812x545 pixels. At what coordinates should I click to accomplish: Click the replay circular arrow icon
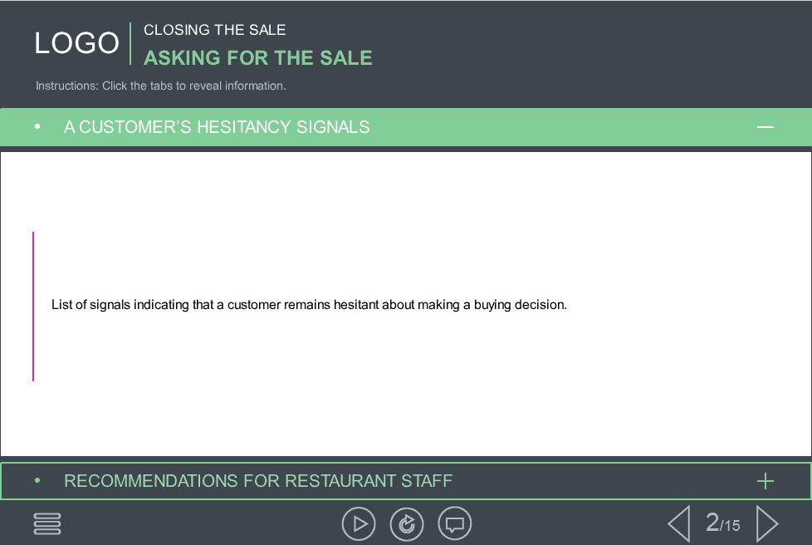tap(407, 523)
